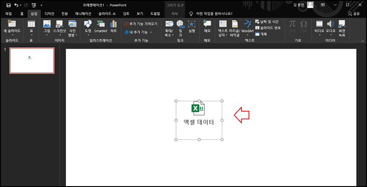Open the 오디오 audio insert menu
This screenshot has height=187, width=367.
[x=331, y=28]
